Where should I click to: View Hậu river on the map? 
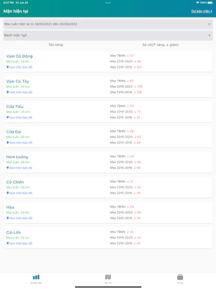click(x=21, y=218)
